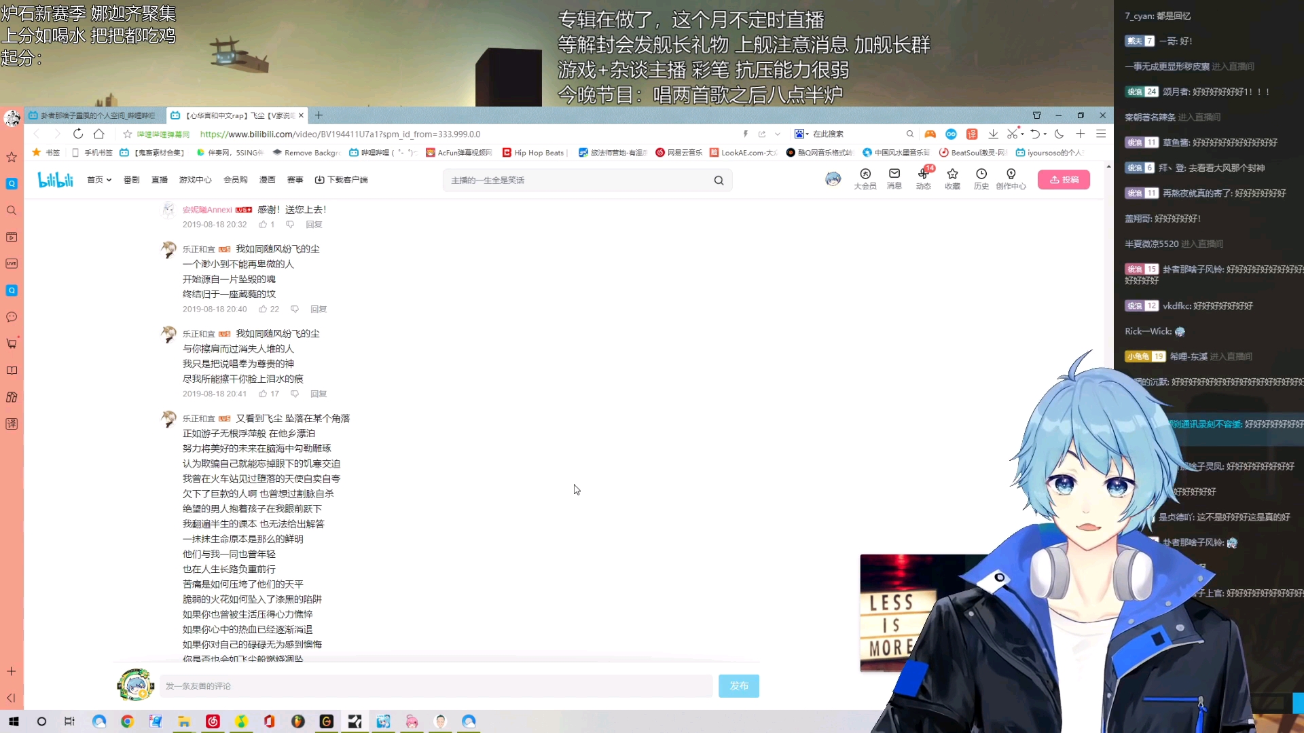Screen dimensions: 1304x733
Task: Open 动态 feed with the 14 badge
Action: [x=924, y=179]
